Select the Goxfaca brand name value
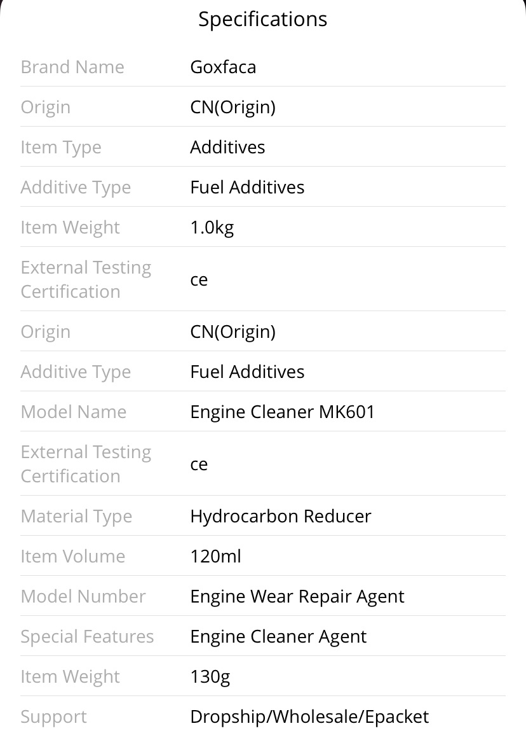 point(223,67)
